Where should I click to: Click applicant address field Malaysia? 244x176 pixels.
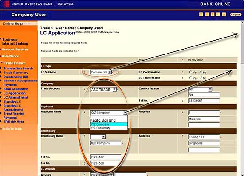[x=204, y=119]
